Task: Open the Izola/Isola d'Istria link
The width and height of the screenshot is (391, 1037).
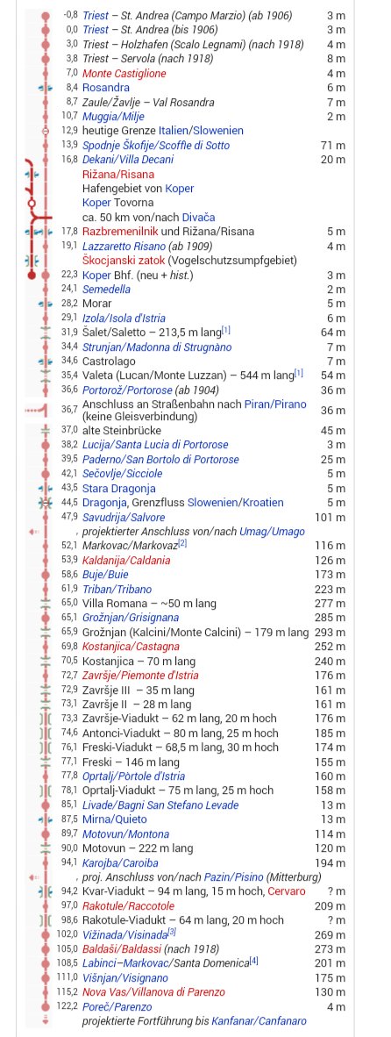Action: (124, 318)
